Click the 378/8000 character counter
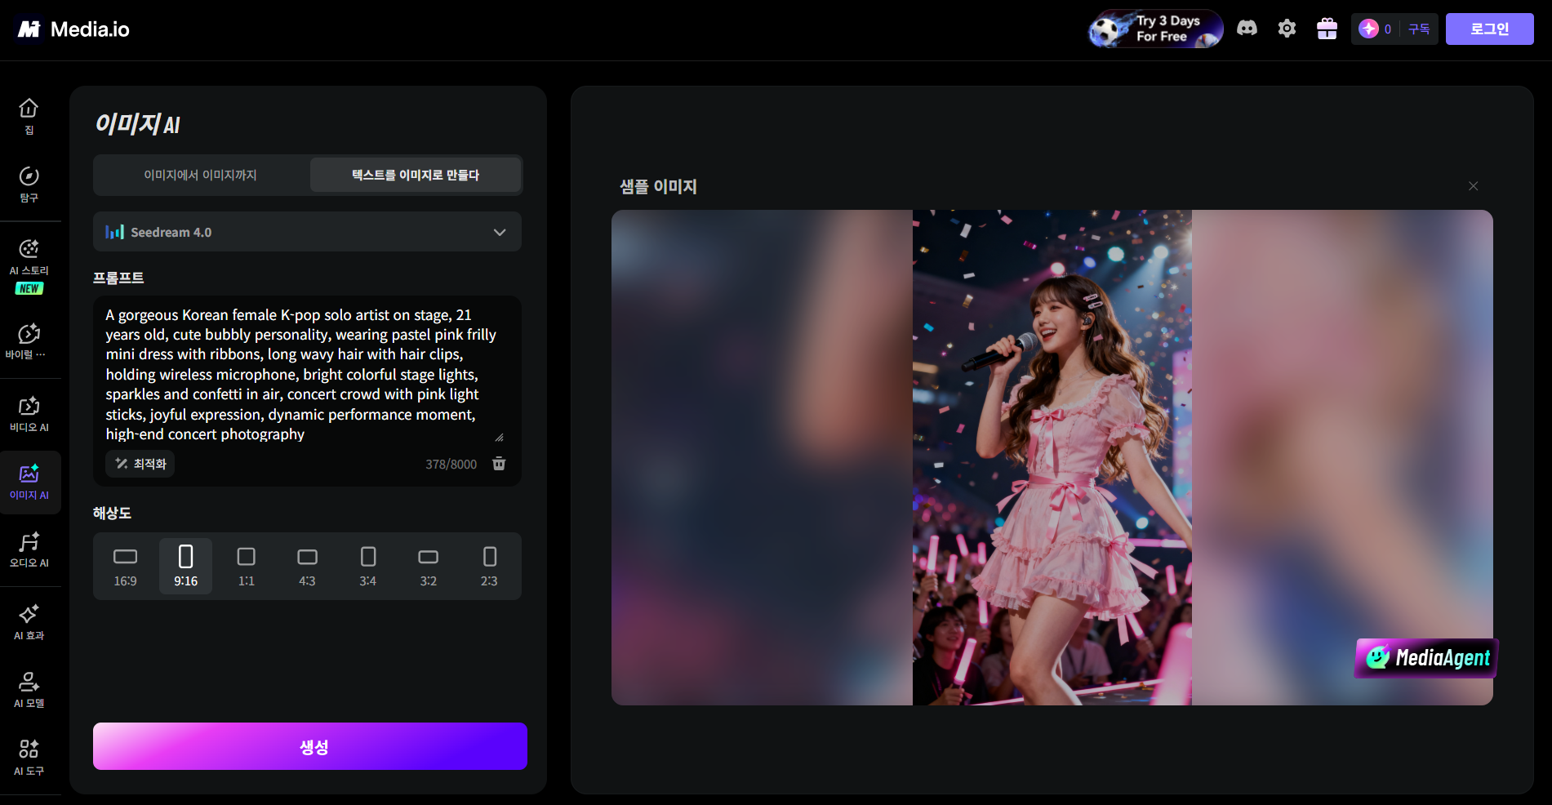 tap(451, 465)
